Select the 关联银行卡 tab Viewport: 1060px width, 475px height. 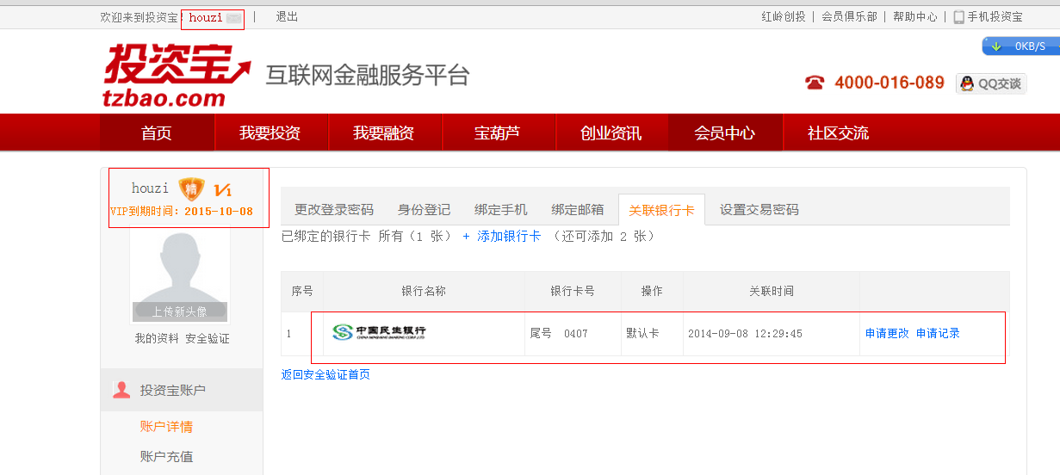click(661, 210)
